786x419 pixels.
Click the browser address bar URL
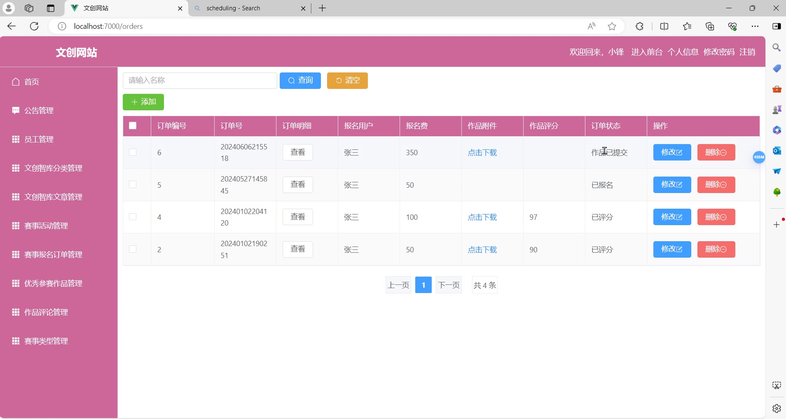108,26
